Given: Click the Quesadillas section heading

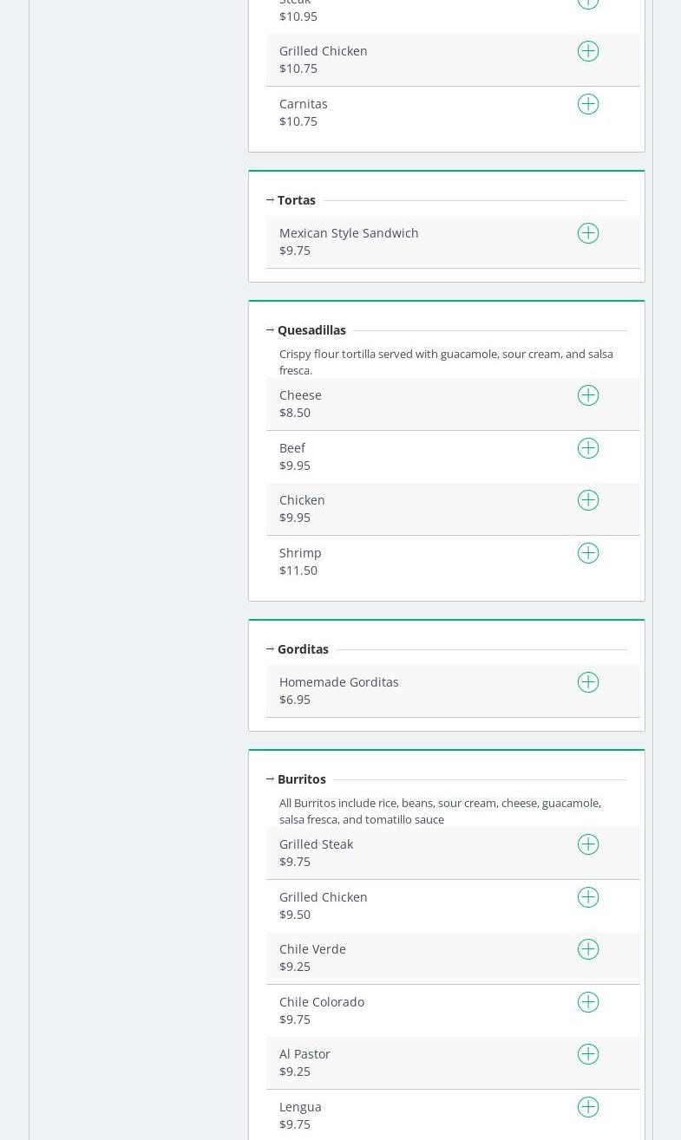Looking at the screenshot, I should pyautogui.click(x=311, y=330).
